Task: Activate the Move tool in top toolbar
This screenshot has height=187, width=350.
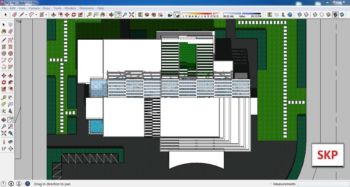Action: click(x=67, y=15)
